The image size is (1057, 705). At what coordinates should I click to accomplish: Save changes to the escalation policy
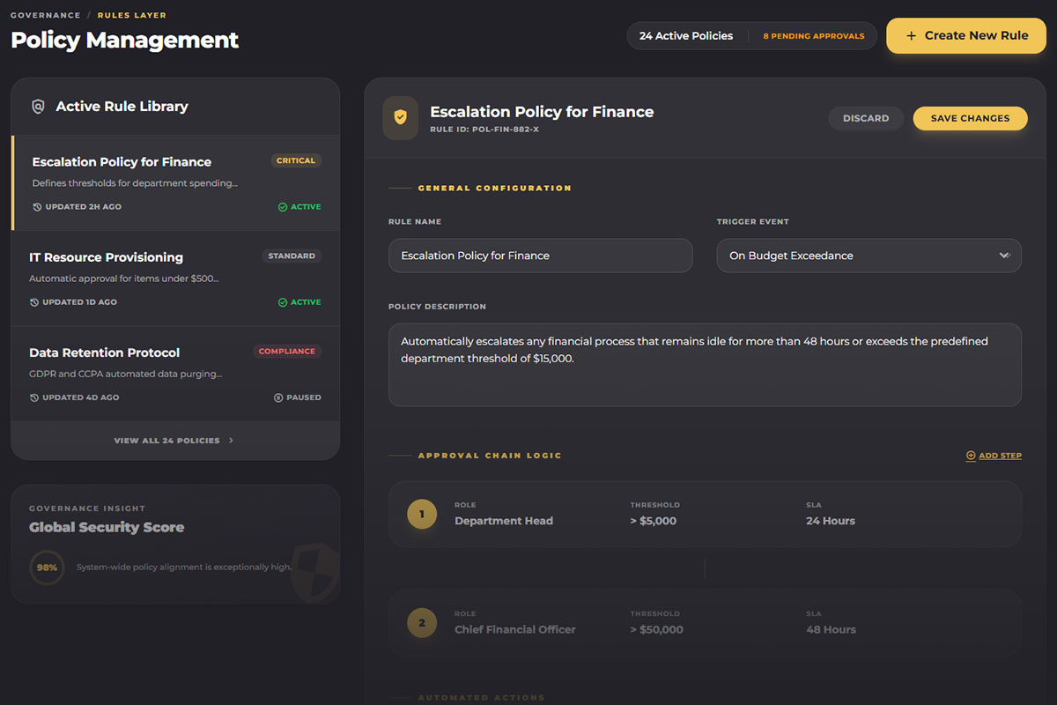(x=970, y=118)
